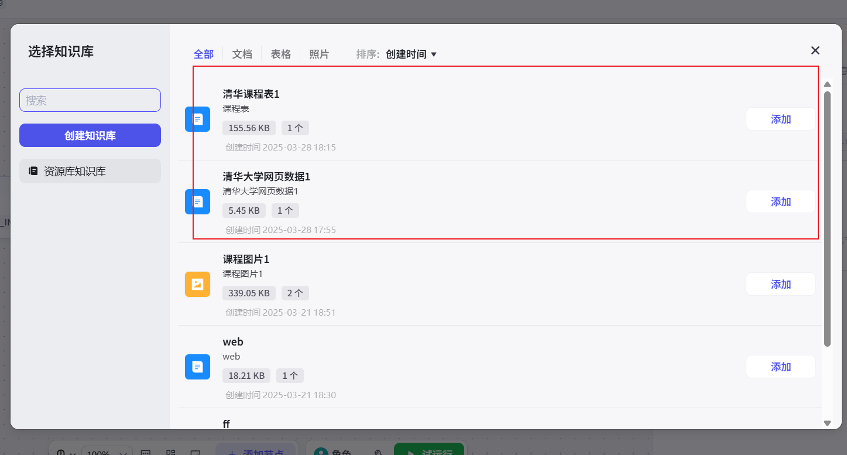Click the document icon of web
Viewport: 847px width, 455px height.
[198, 367]
